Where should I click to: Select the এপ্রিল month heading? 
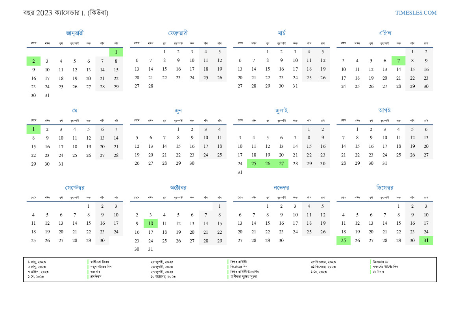(x=385, y=33)
